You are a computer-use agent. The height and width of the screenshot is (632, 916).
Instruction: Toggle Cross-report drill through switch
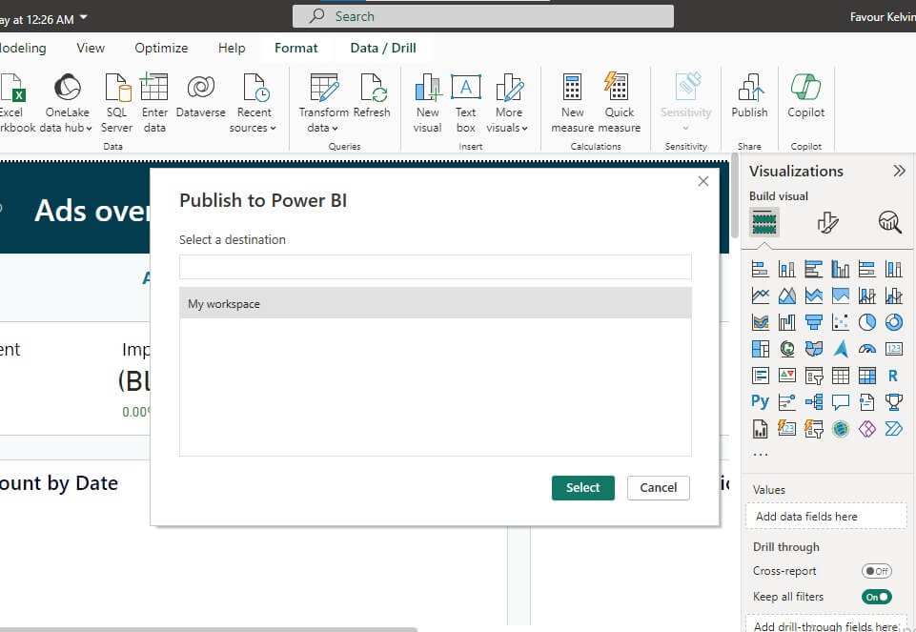click(x=876, y=571)
